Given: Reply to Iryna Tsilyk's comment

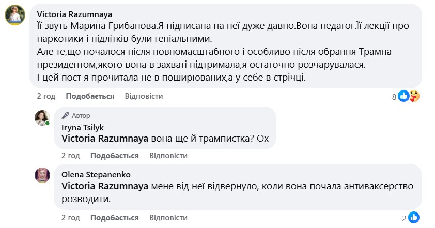Looking at the screenshot, I should click(x=168, y=155).
